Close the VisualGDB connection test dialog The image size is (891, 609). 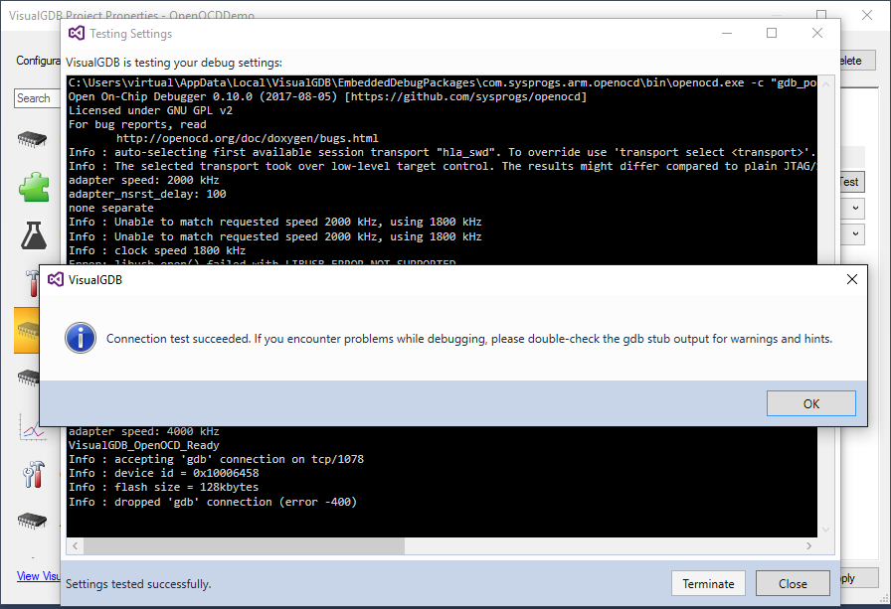(x=852, y=279)
